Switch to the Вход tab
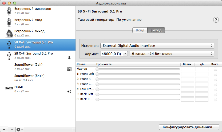The width and height of the screenshot is (222, 132). tap(140, 30)
